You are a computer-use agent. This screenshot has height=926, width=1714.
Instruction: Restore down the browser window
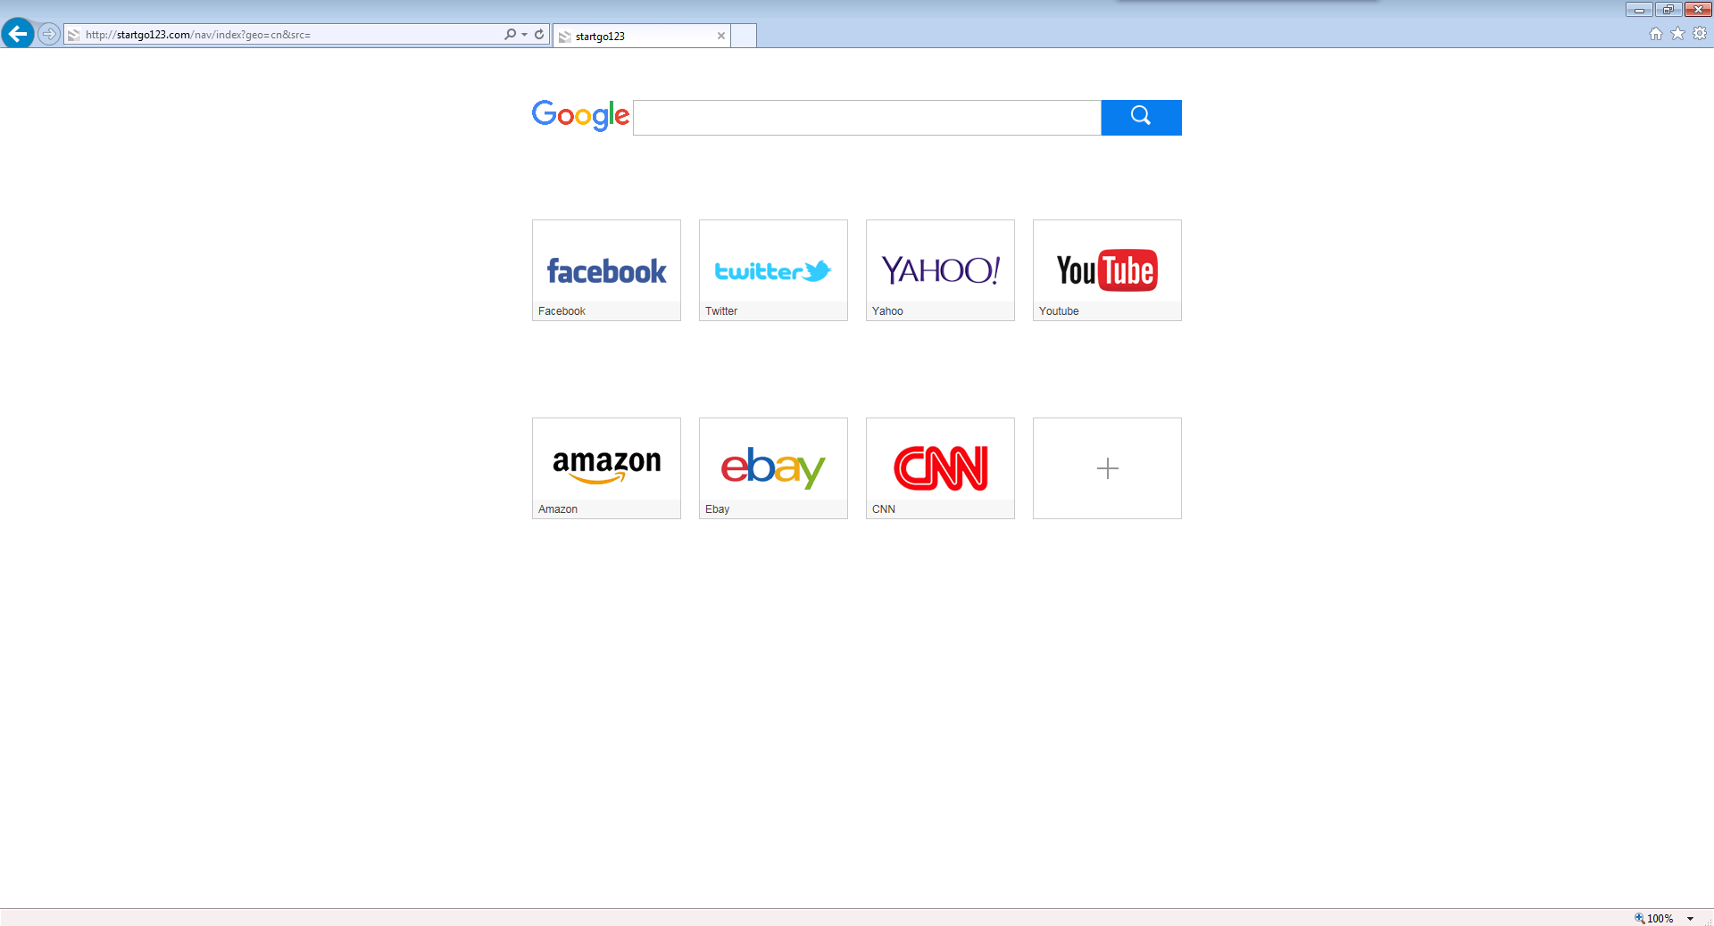click(1668, 10)
